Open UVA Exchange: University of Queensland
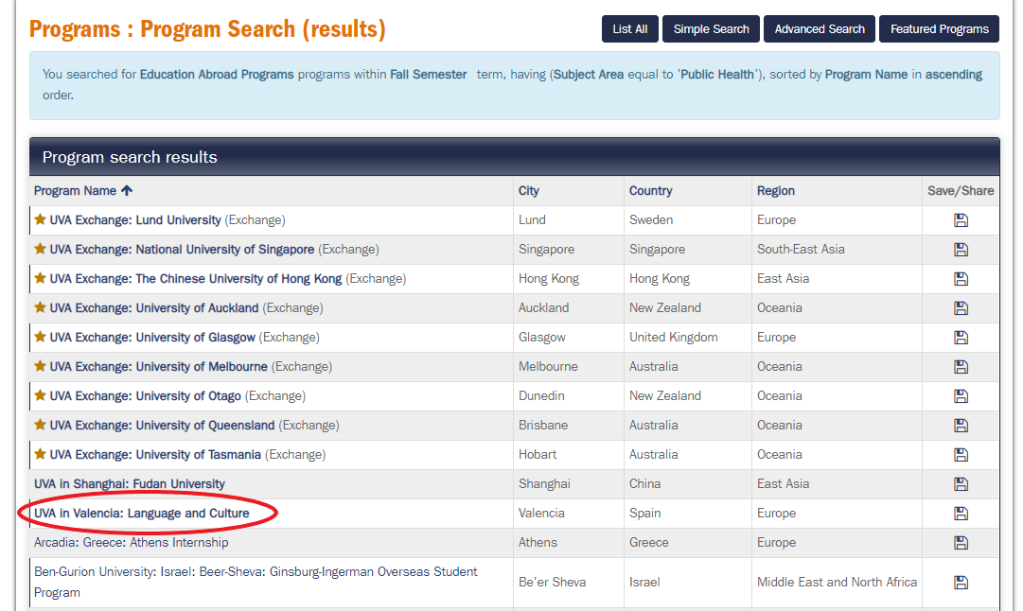 [x=162, y=426]
